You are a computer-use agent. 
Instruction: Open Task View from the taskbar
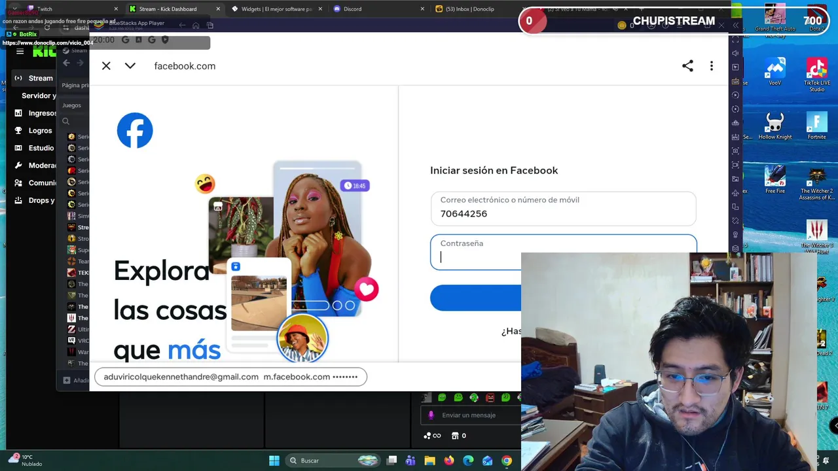392,461
